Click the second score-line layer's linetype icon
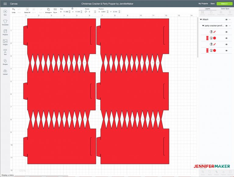This screenshot has height=177, width=234. 211,44
